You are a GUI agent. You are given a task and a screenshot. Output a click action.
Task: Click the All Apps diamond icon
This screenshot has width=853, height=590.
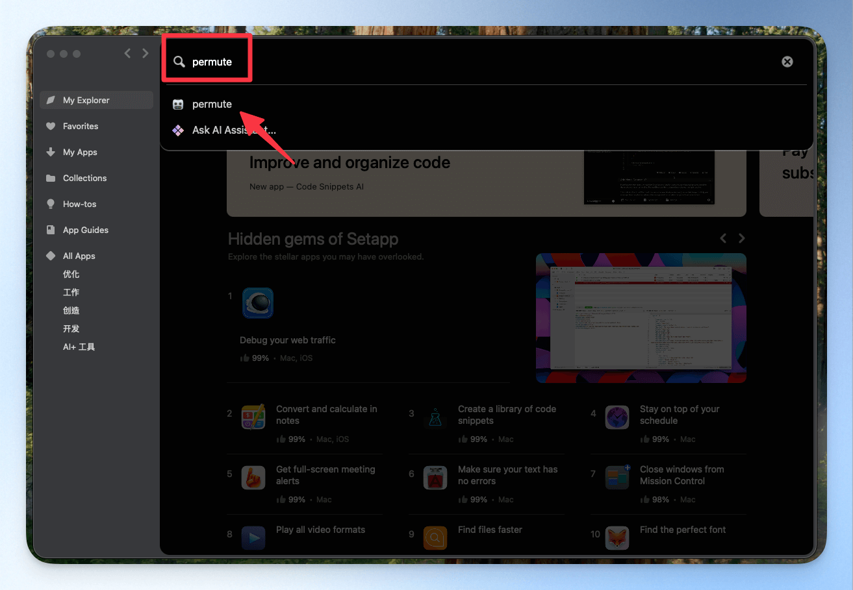51,256
